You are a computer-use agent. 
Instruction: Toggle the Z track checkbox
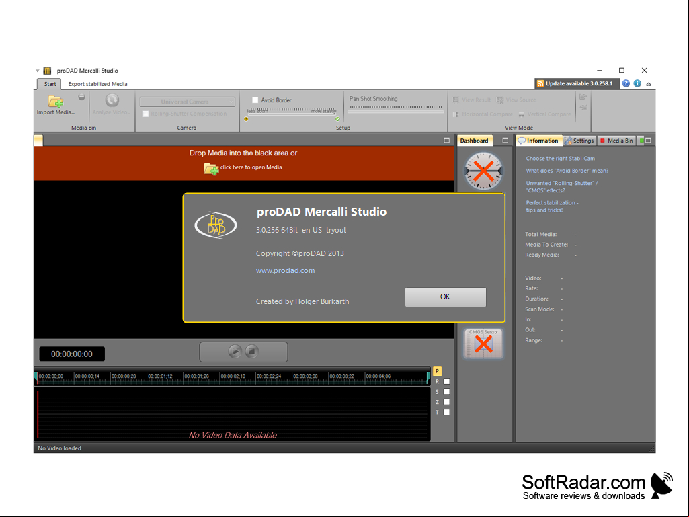click(447, 402)
